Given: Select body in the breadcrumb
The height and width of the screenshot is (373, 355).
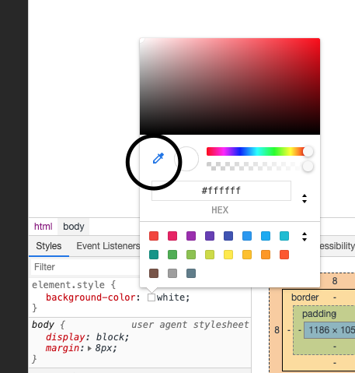Looking at the screenshot, I should pos(74,227).
